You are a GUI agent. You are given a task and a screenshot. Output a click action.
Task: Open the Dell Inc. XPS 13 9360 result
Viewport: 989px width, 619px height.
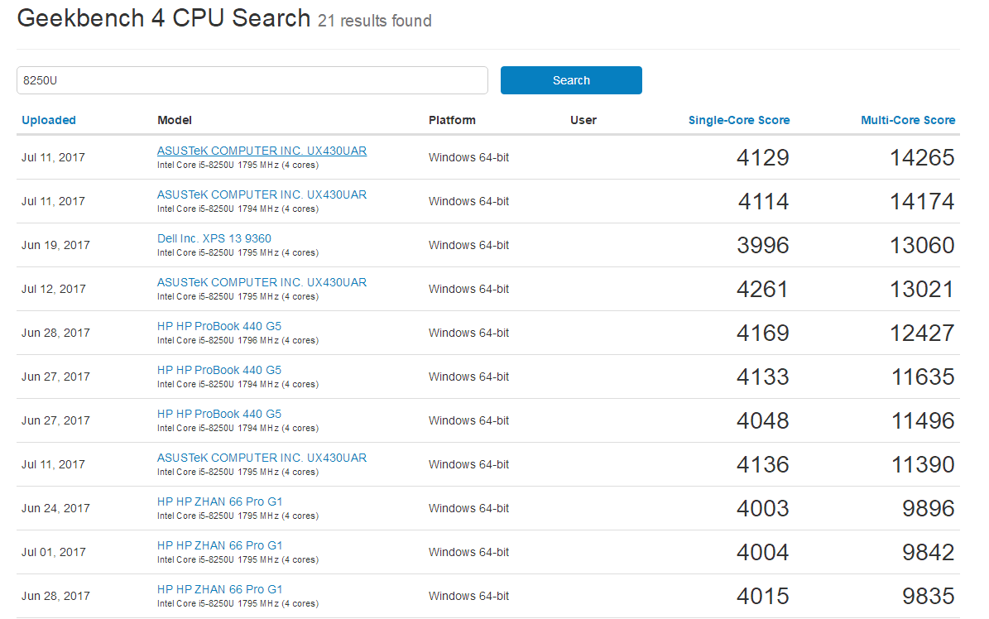pos(214,238)
